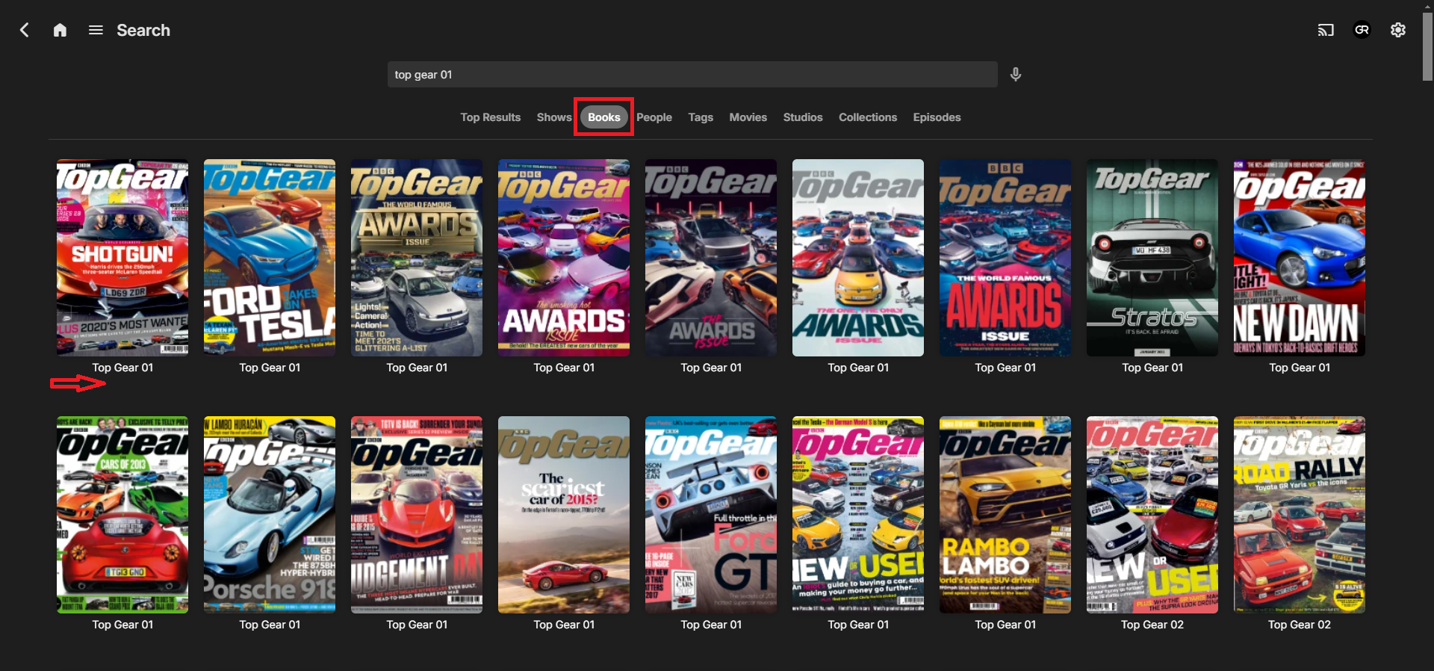Open the settings gear icon
Screen dimensions: 1434x671
coord(1397,30)
